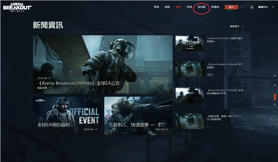Open the Arena Breakout: Infinite 預下載開啟 article
Image resolution: width=278 pixels, height=162 pixels.
225,66
